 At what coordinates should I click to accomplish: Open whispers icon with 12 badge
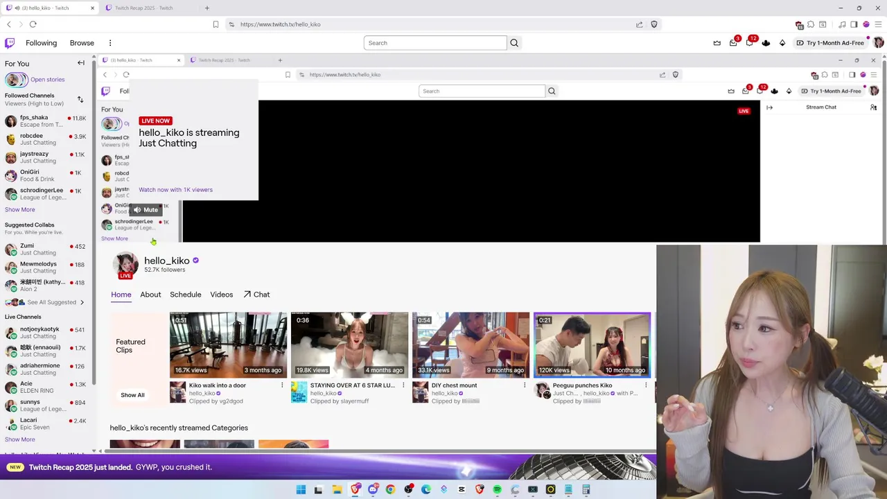point(750,42)
